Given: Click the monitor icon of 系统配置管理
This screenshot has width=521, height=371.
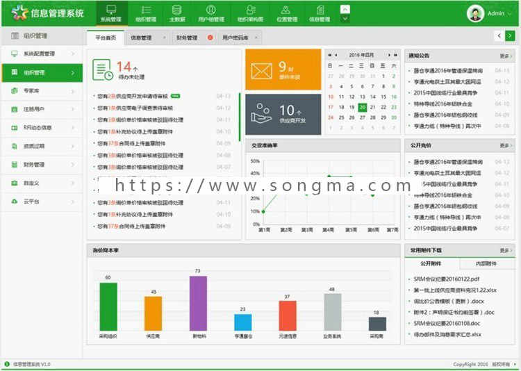Looking at the screenshot, I should pos(15,53).
